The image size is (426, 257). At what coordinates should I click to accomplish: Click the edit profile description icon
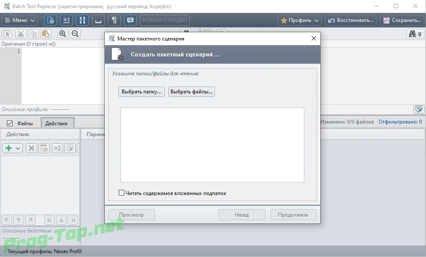point(419,109)
